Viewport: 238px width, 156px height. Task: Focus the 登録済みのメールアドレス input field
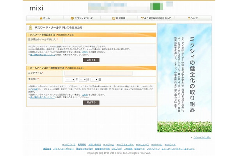[83, 40]
